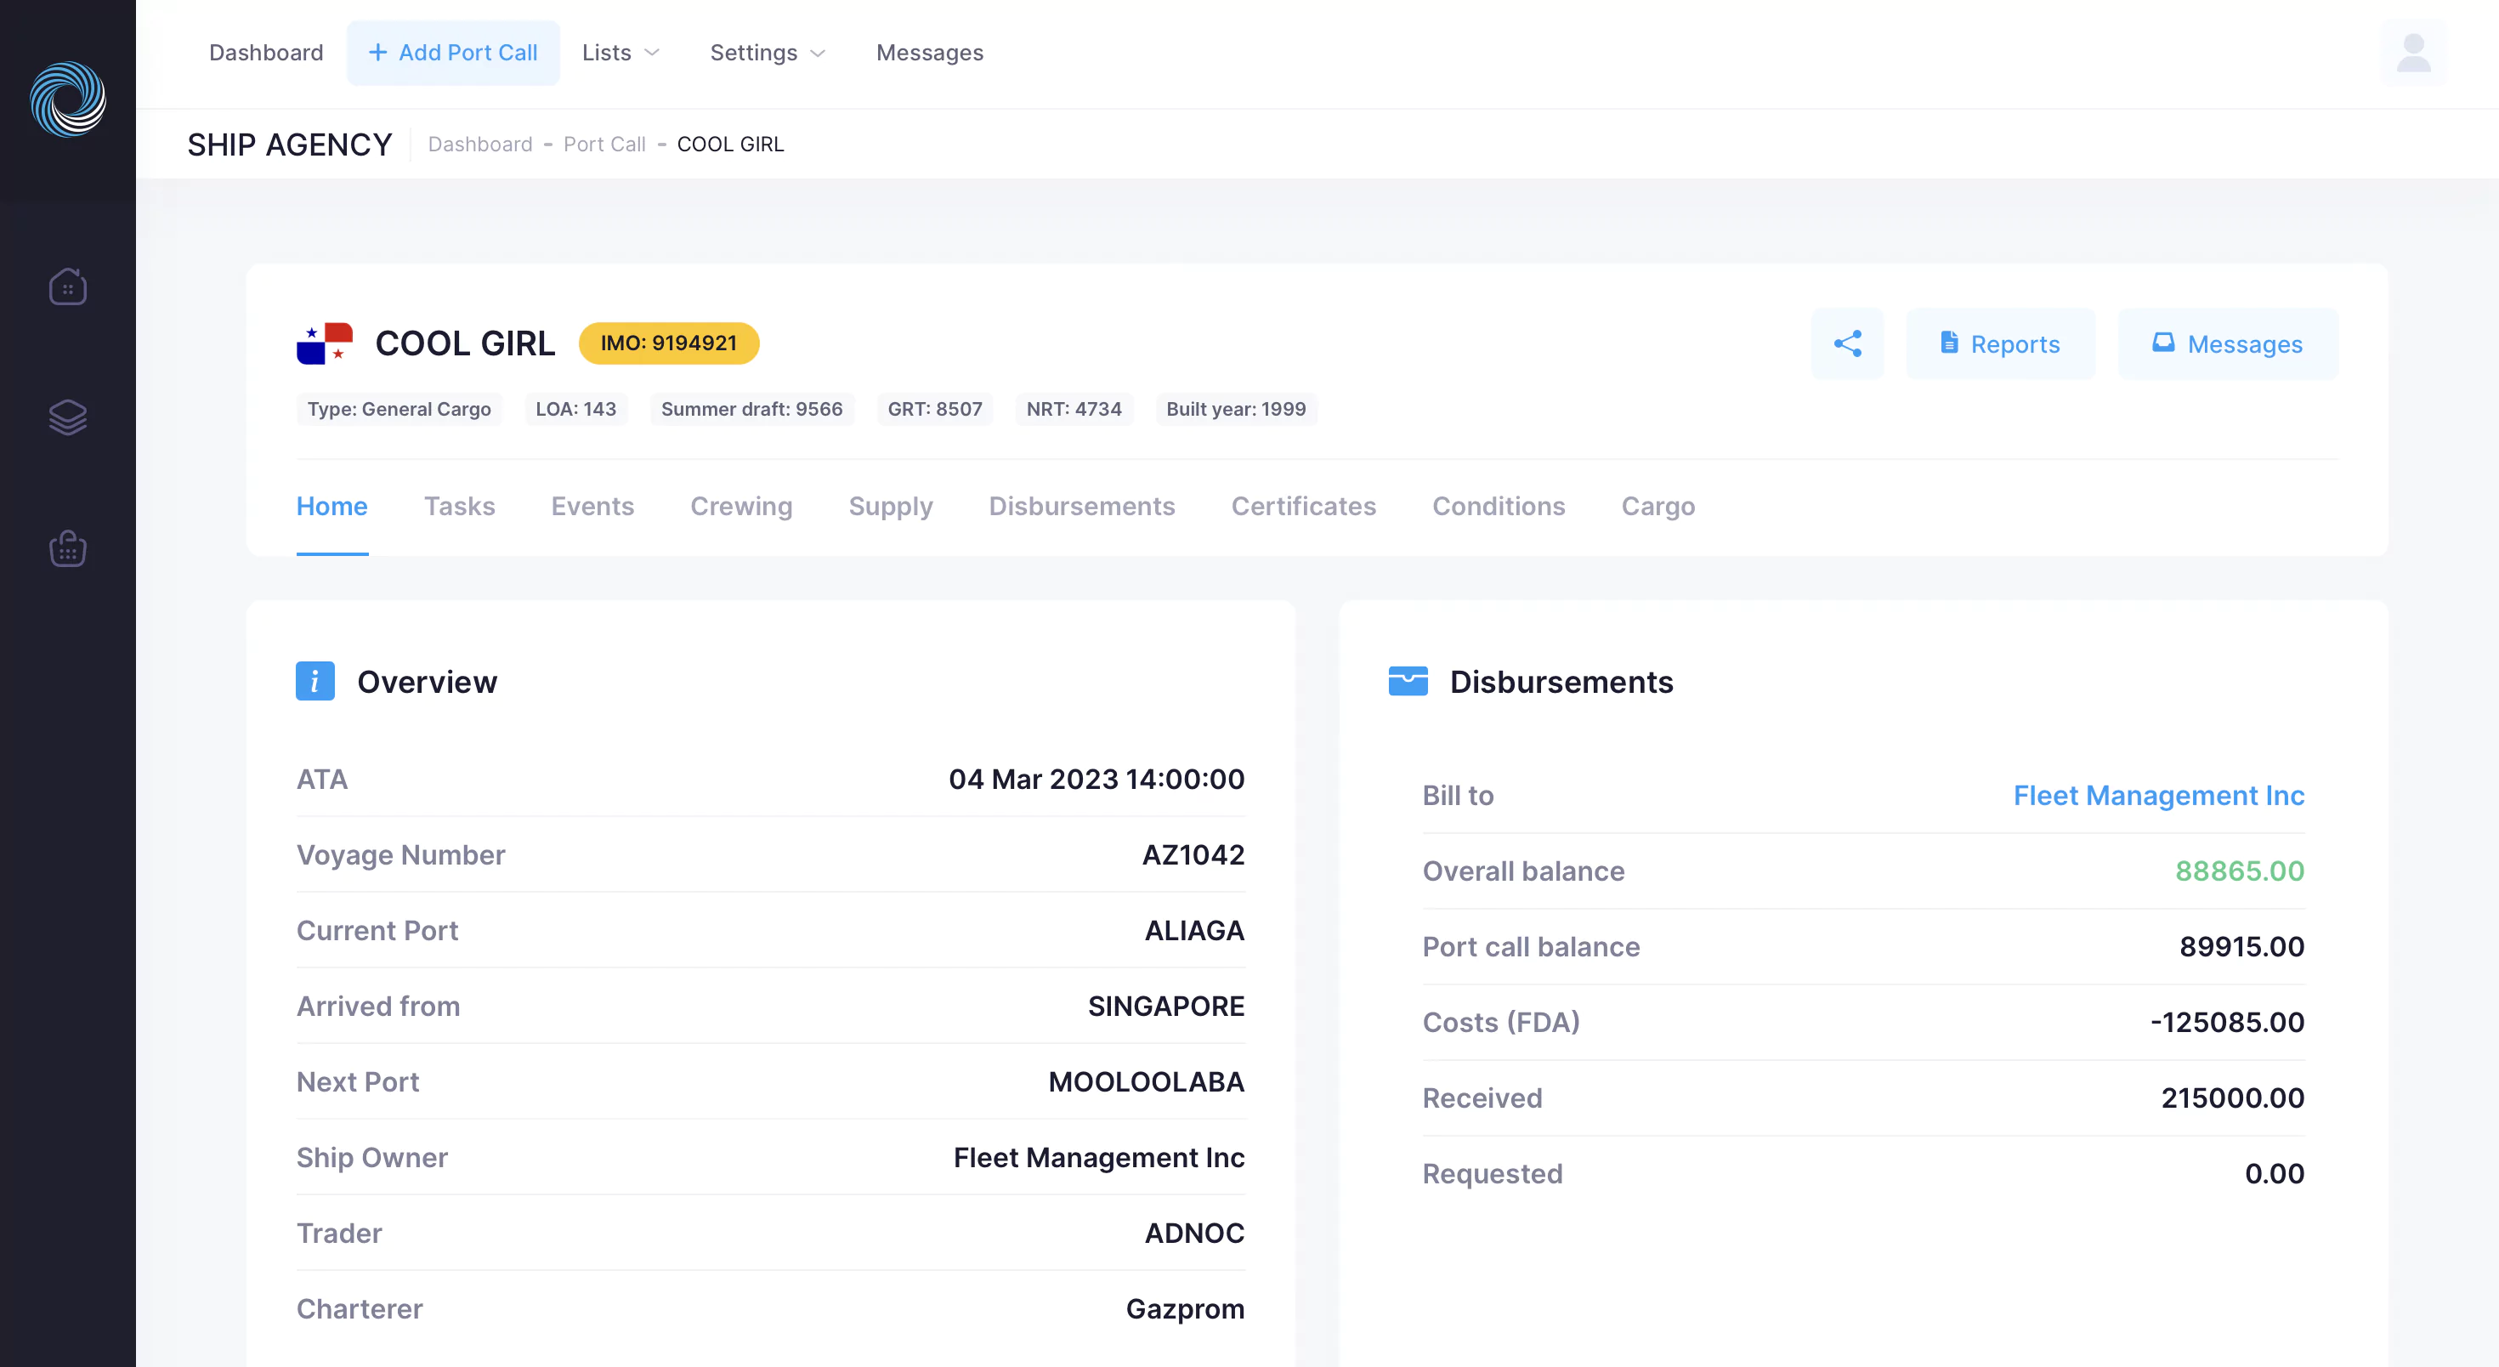Follow the Fleet Management Inc link

tap(2157, 796)
